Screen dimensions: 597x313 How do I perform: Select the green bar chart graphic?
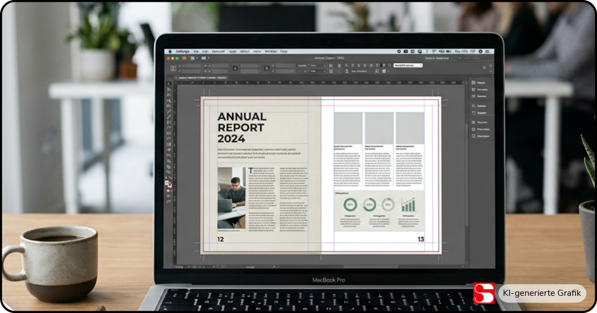pos(408,205)
